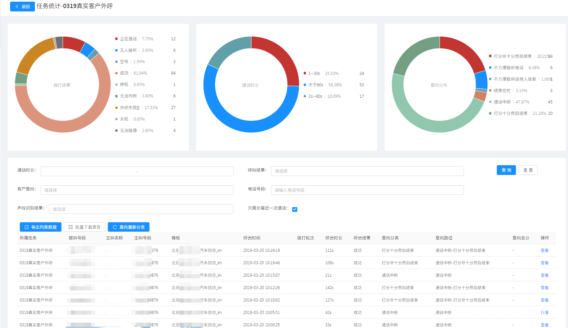Sort by the 呼出时间 column header
The image size is (568, 328).
pos(252,238)
